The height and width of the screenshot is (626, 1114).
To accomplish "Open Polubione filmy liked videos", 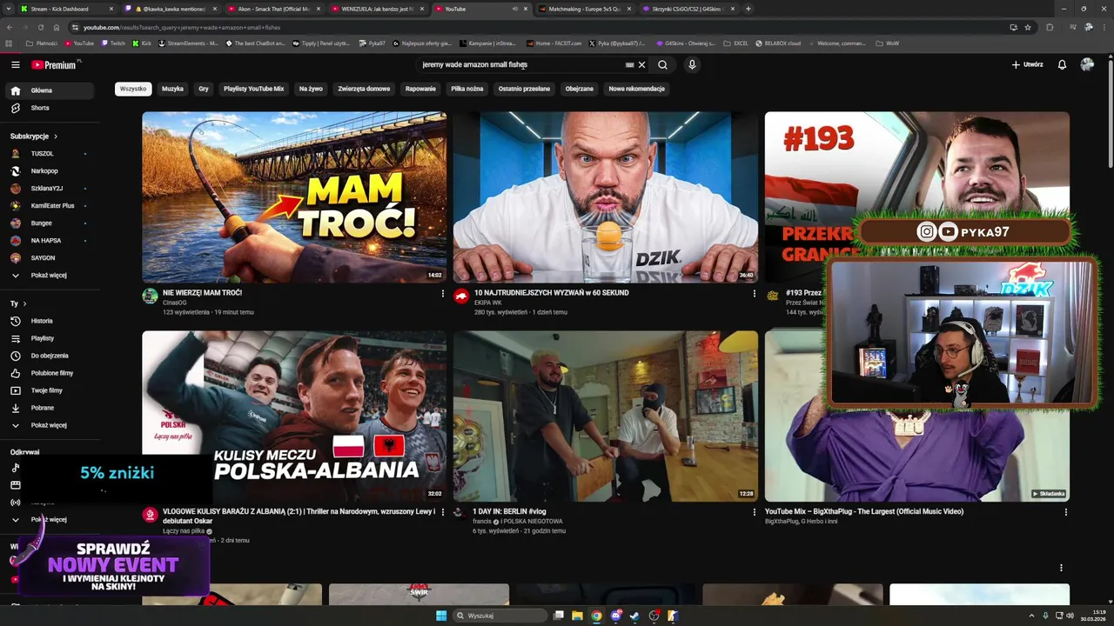I will click(49, 373).
